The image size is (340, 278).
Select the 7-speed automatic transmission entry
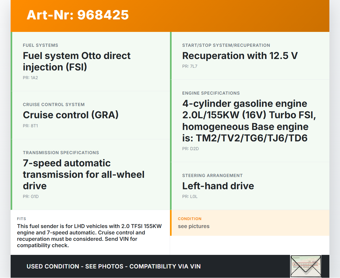pyautogui.click(x=83, y=174)
